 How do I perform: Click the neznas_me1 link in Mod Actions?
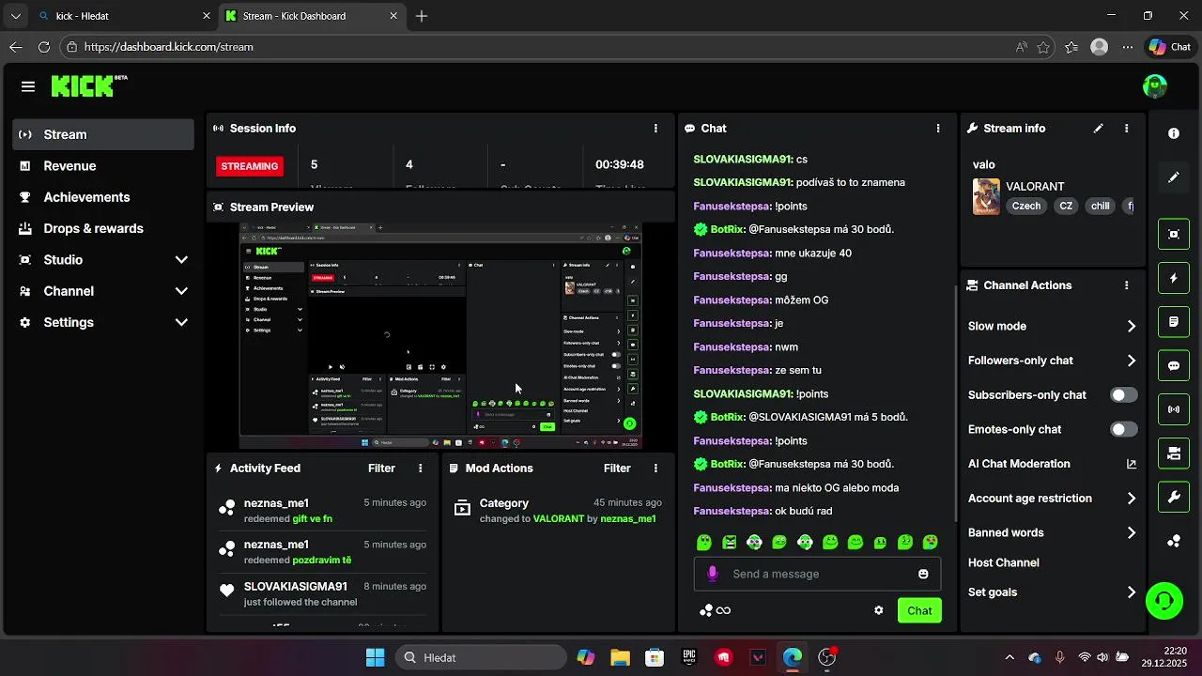(628, 519)
